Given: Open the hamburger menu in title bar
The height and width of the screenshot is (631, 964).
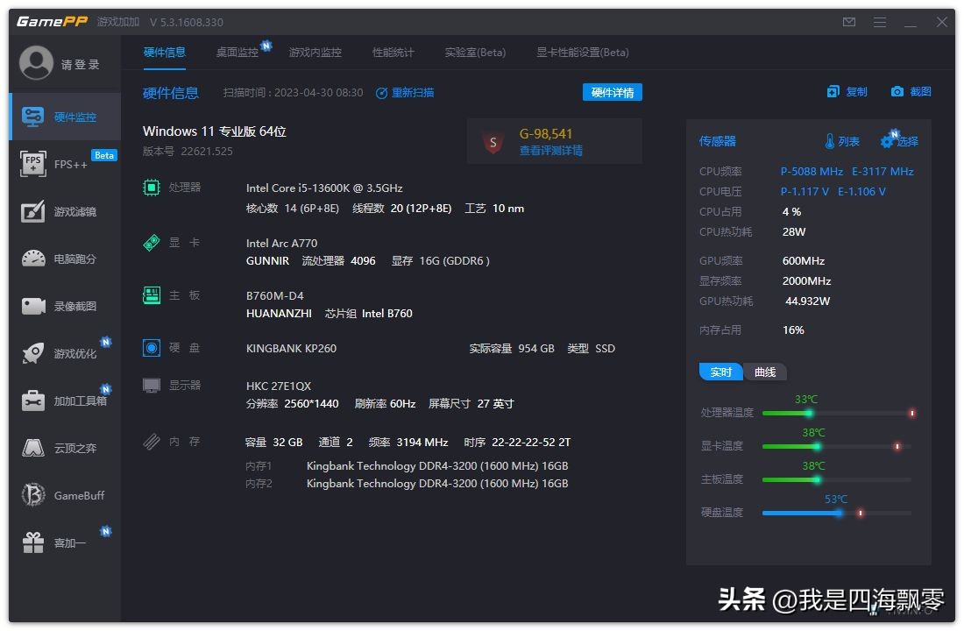Looking at the screenshot, I should [x=879, y=21].
